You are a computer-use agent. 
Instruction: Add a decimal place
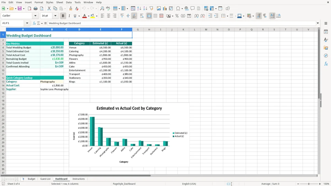(x=197, y=16)
